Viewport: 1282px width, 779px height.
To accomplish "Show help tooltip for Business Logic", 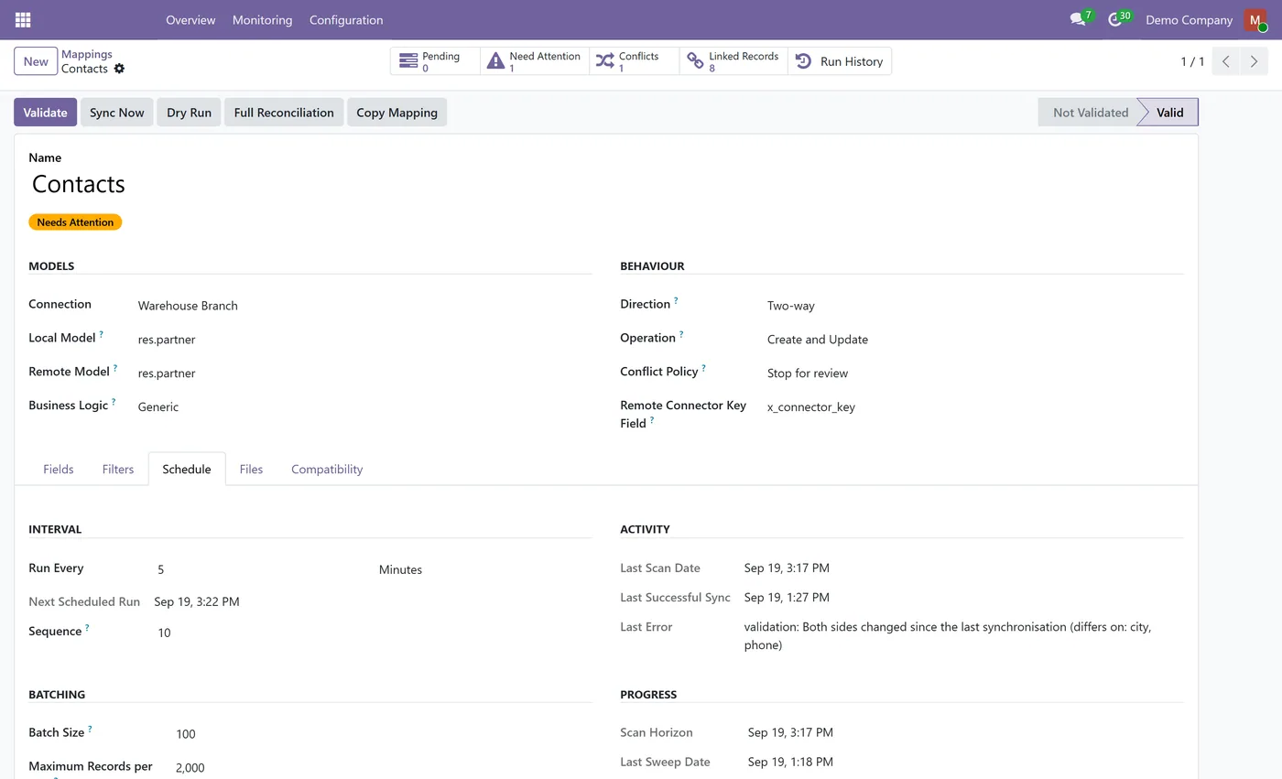I will click(x=114, y=402).
